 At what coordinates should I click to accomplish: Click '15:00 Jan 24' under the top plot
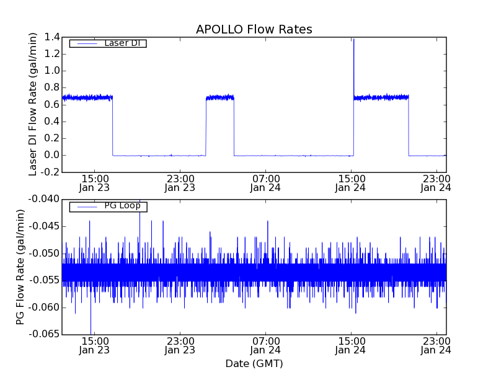coord(351,184)
